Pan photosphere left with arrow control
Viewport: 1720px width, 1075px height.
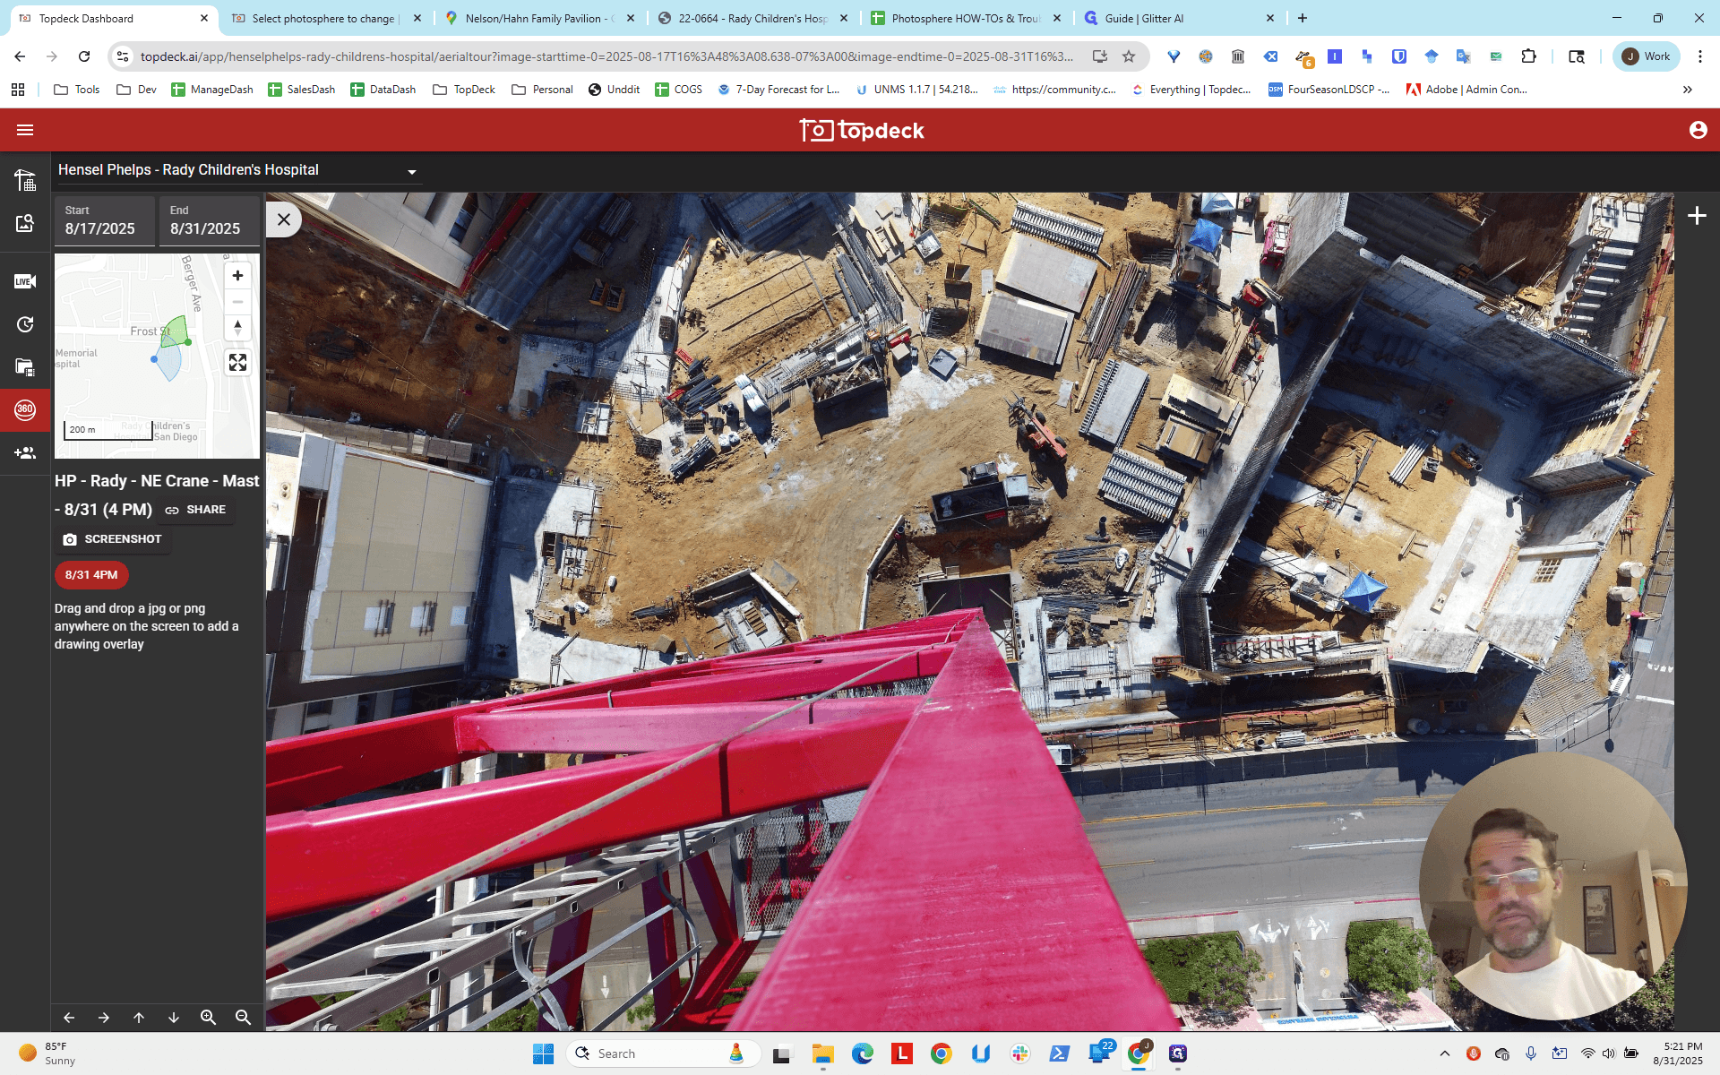click(x=69, y=1018)
